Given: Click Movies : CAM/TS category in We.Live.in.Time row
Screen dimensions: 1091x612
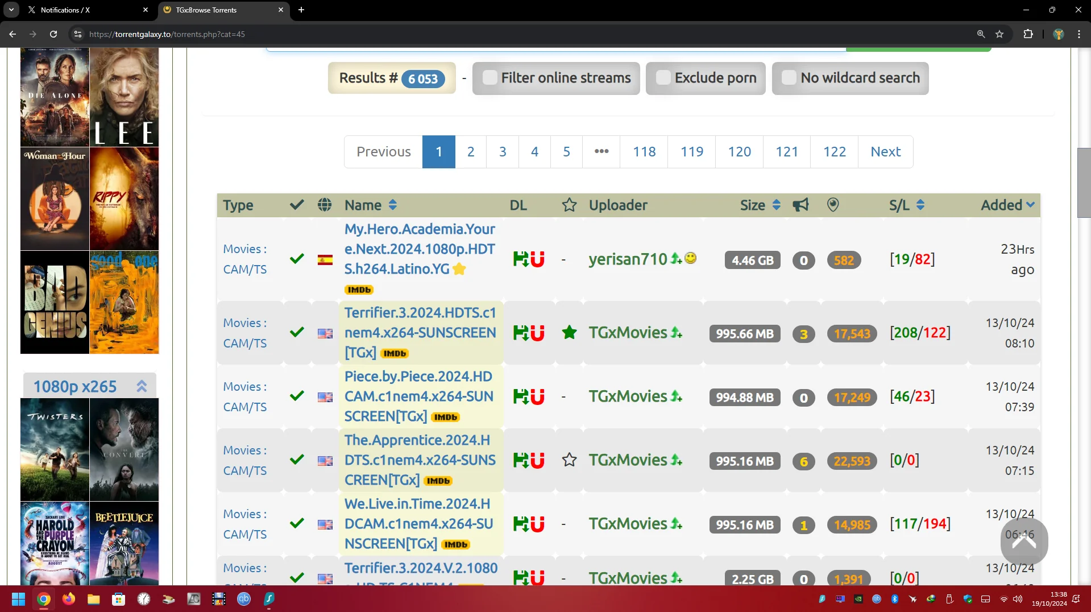Looking at the screenshot, I should point(244,524).
